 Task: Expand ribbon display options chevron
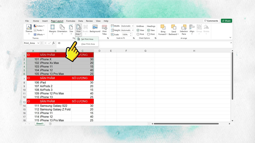pos(230,37)
